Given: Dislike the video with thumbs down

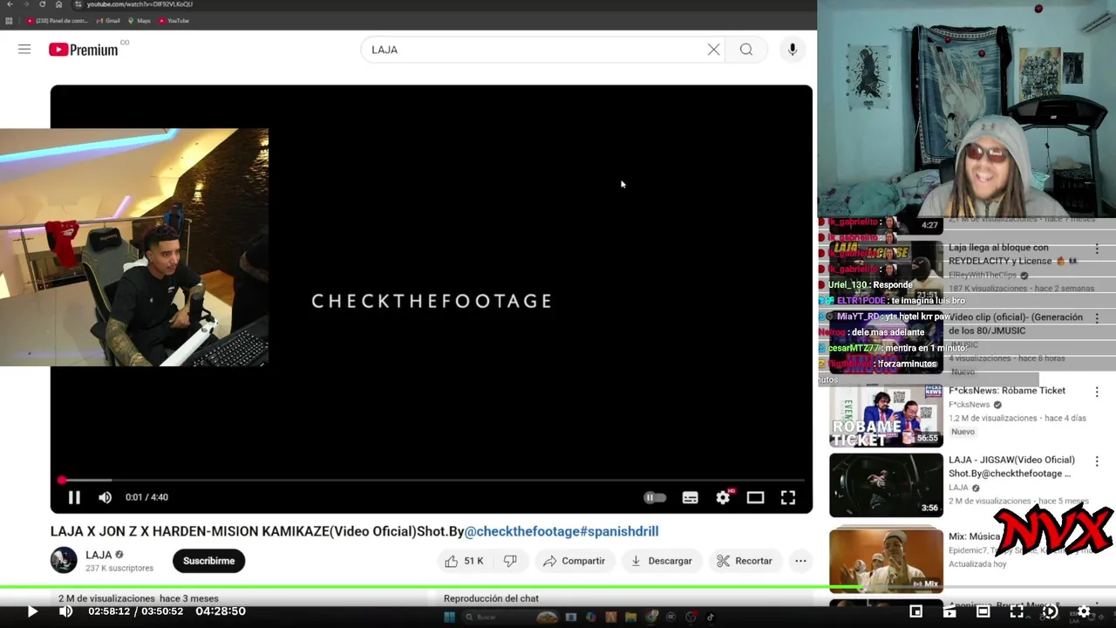Looking at the screenshot, I should click(510, 561).
